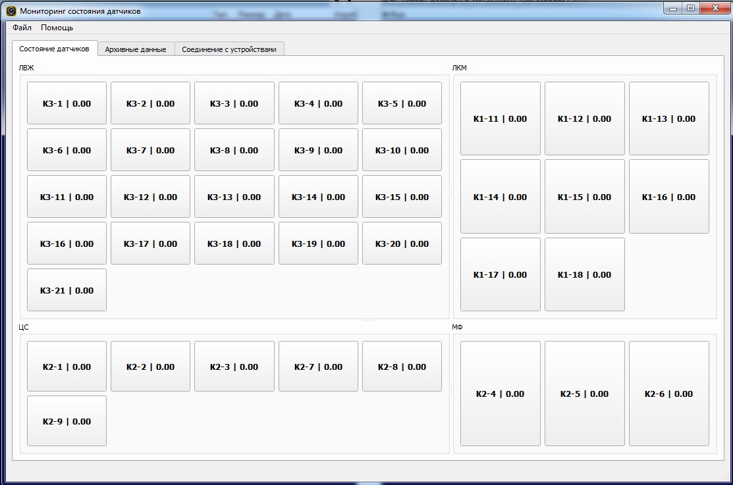Click the МФ group label
Image resolution: width=733 pixels, height=485 pixels.
(x=457, y=327)
